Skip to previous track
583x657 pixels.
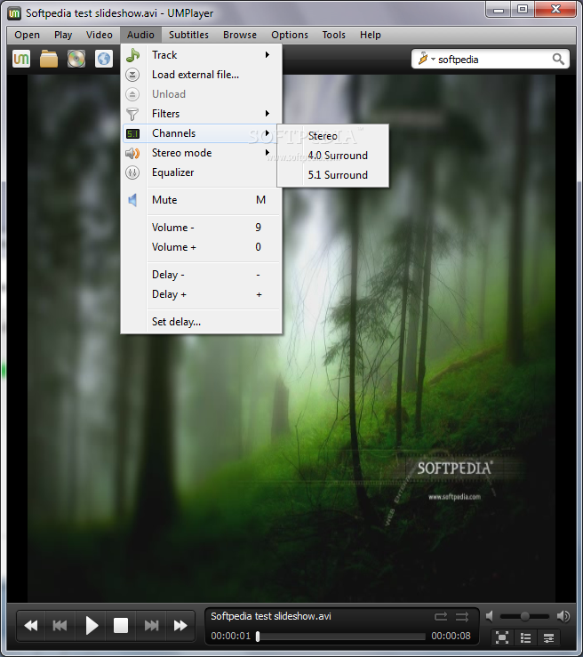click(60, 626)
